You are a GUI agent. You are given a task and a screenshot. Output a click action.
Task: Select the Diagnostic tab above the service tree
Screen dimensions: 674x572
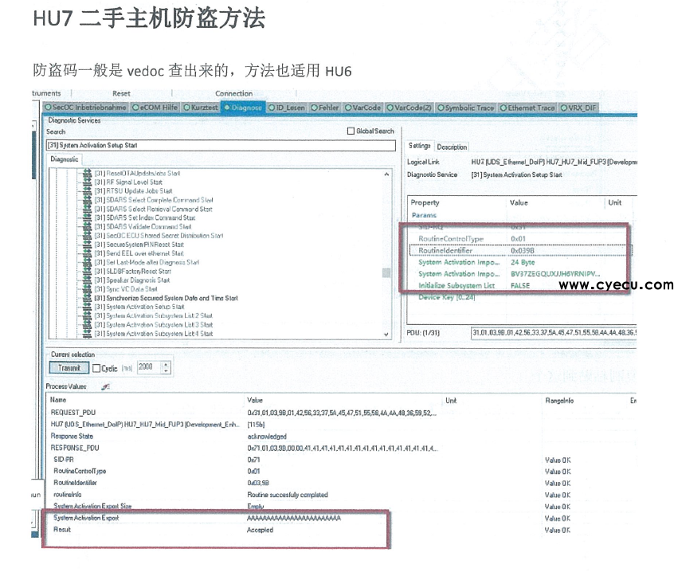pos(65,159)
